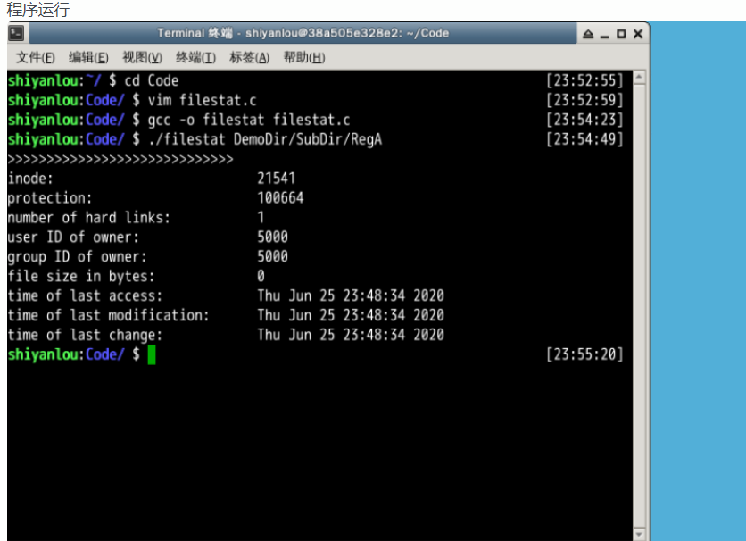The width and height of the screenshot is (746, 541).
Task: Maximize the Terminal window
Action: 621,34
